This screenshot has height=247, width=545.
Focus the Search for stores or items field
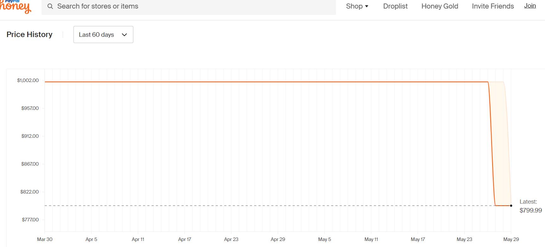tap(189, 7)
